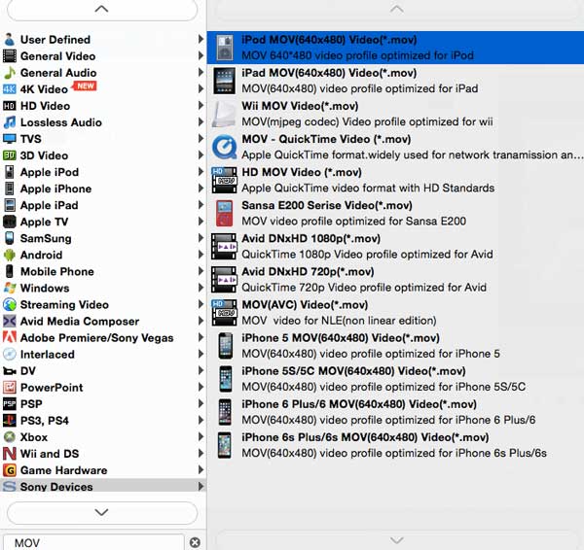Image resolution: width=584 pixels, height=550 pixels.
Task: Click the Adobe Premiere/Sony Vegas icon
Action: point(10,337)
